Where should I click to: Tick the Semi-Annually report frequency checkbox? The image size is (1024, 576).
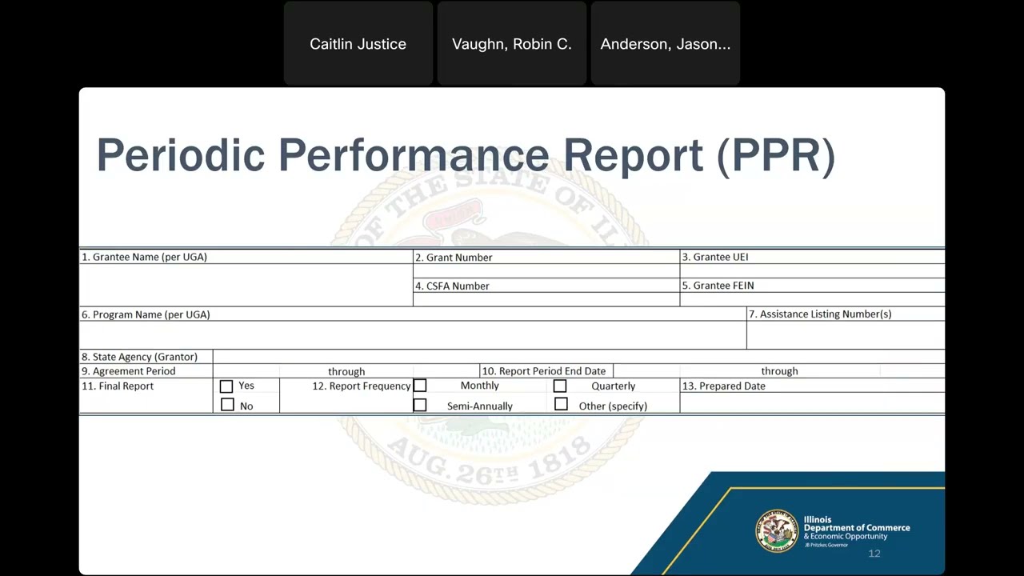(420, 405)
